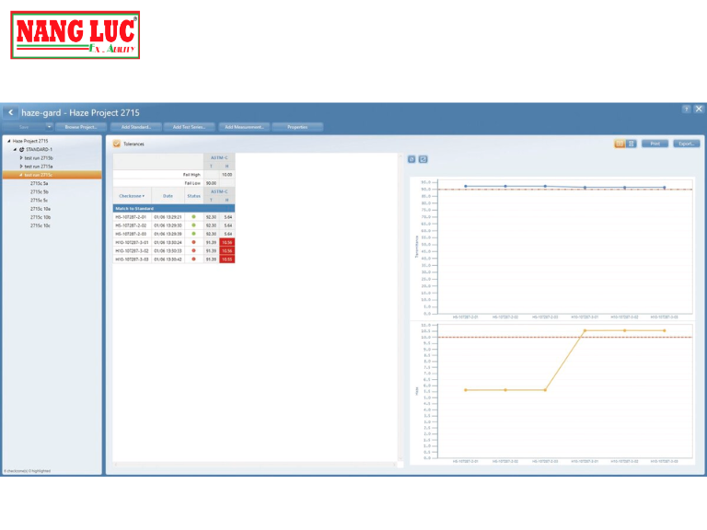Sort by the Checkzone column header
The width and height of the screenshot is (707, 530).
point(129,196)
